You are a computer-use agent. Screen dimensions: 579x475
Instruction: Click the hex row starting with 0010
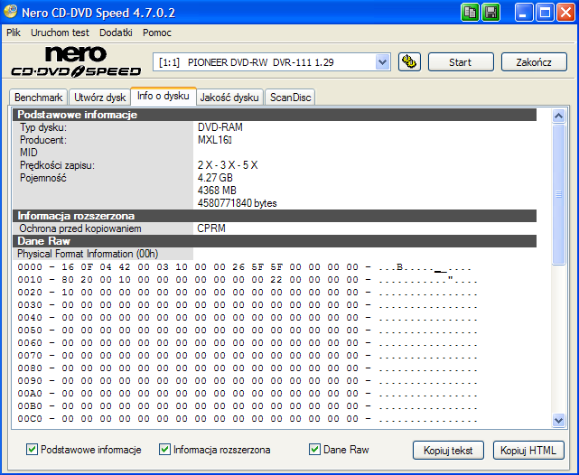click(x=247, y=280)
